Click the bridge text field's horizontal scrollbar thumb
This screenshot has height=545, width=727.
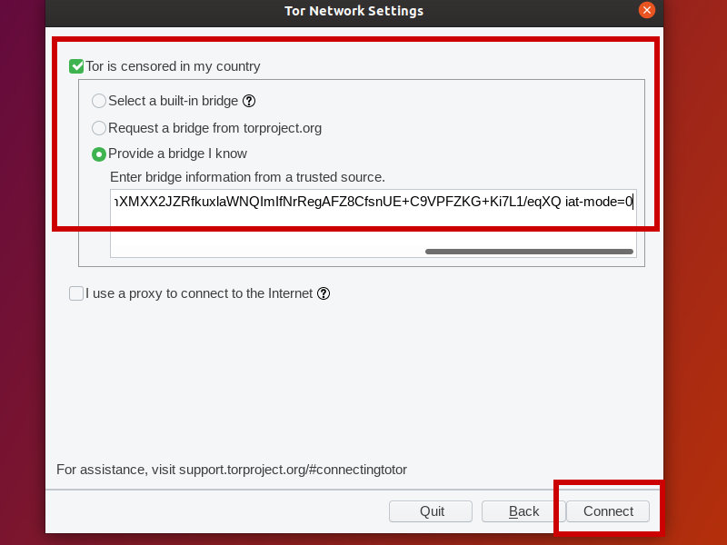529,252
